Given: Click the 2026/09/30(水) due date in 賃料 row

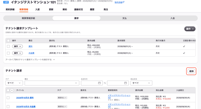Looking at the screenshot, I should 183,98.
